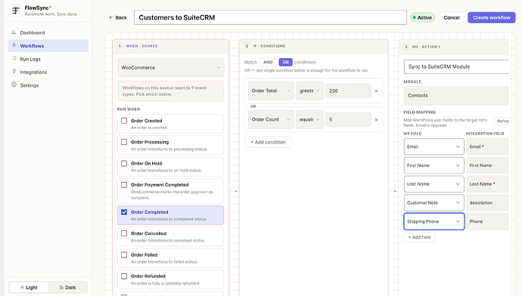
Task: Toggle the Active status pill
Action: 422,17
